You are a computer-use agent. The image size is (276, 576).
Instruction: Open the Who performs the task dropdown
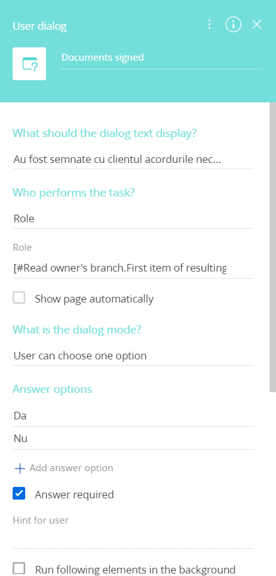coord(134,219)
